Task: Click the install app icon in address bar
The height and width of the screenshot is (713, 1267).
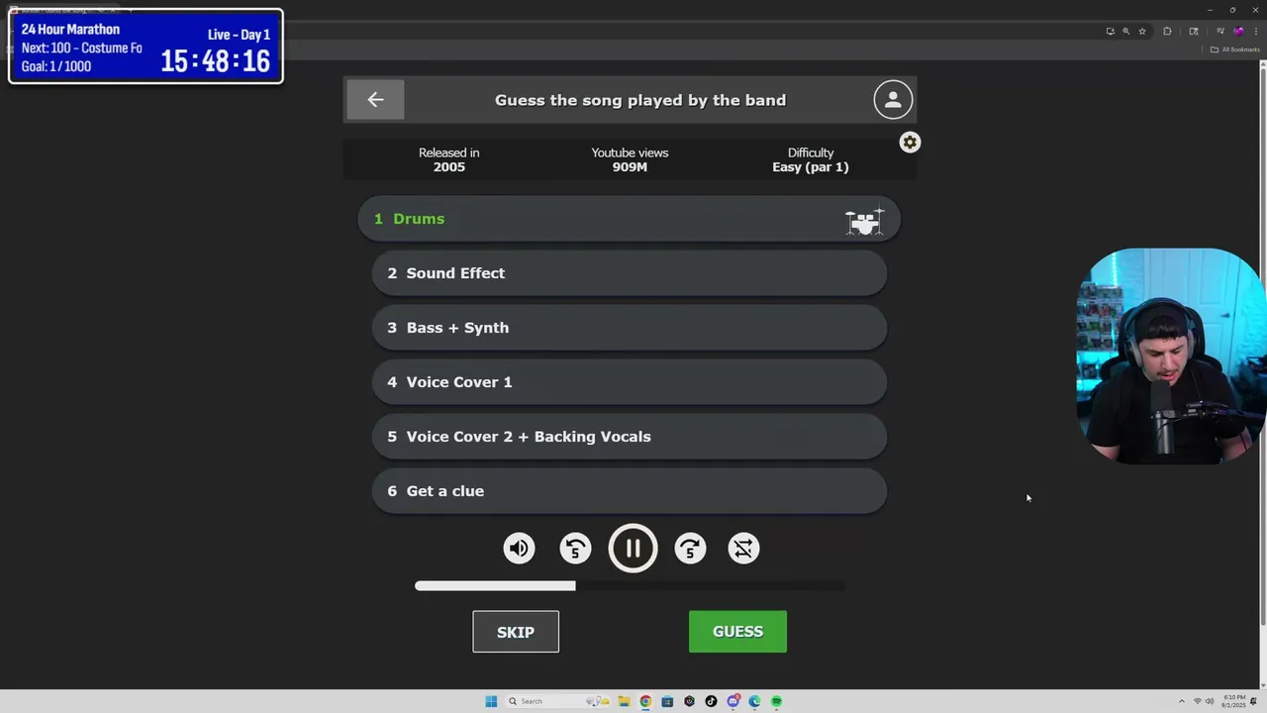Action: click(x=1111, y=31)
